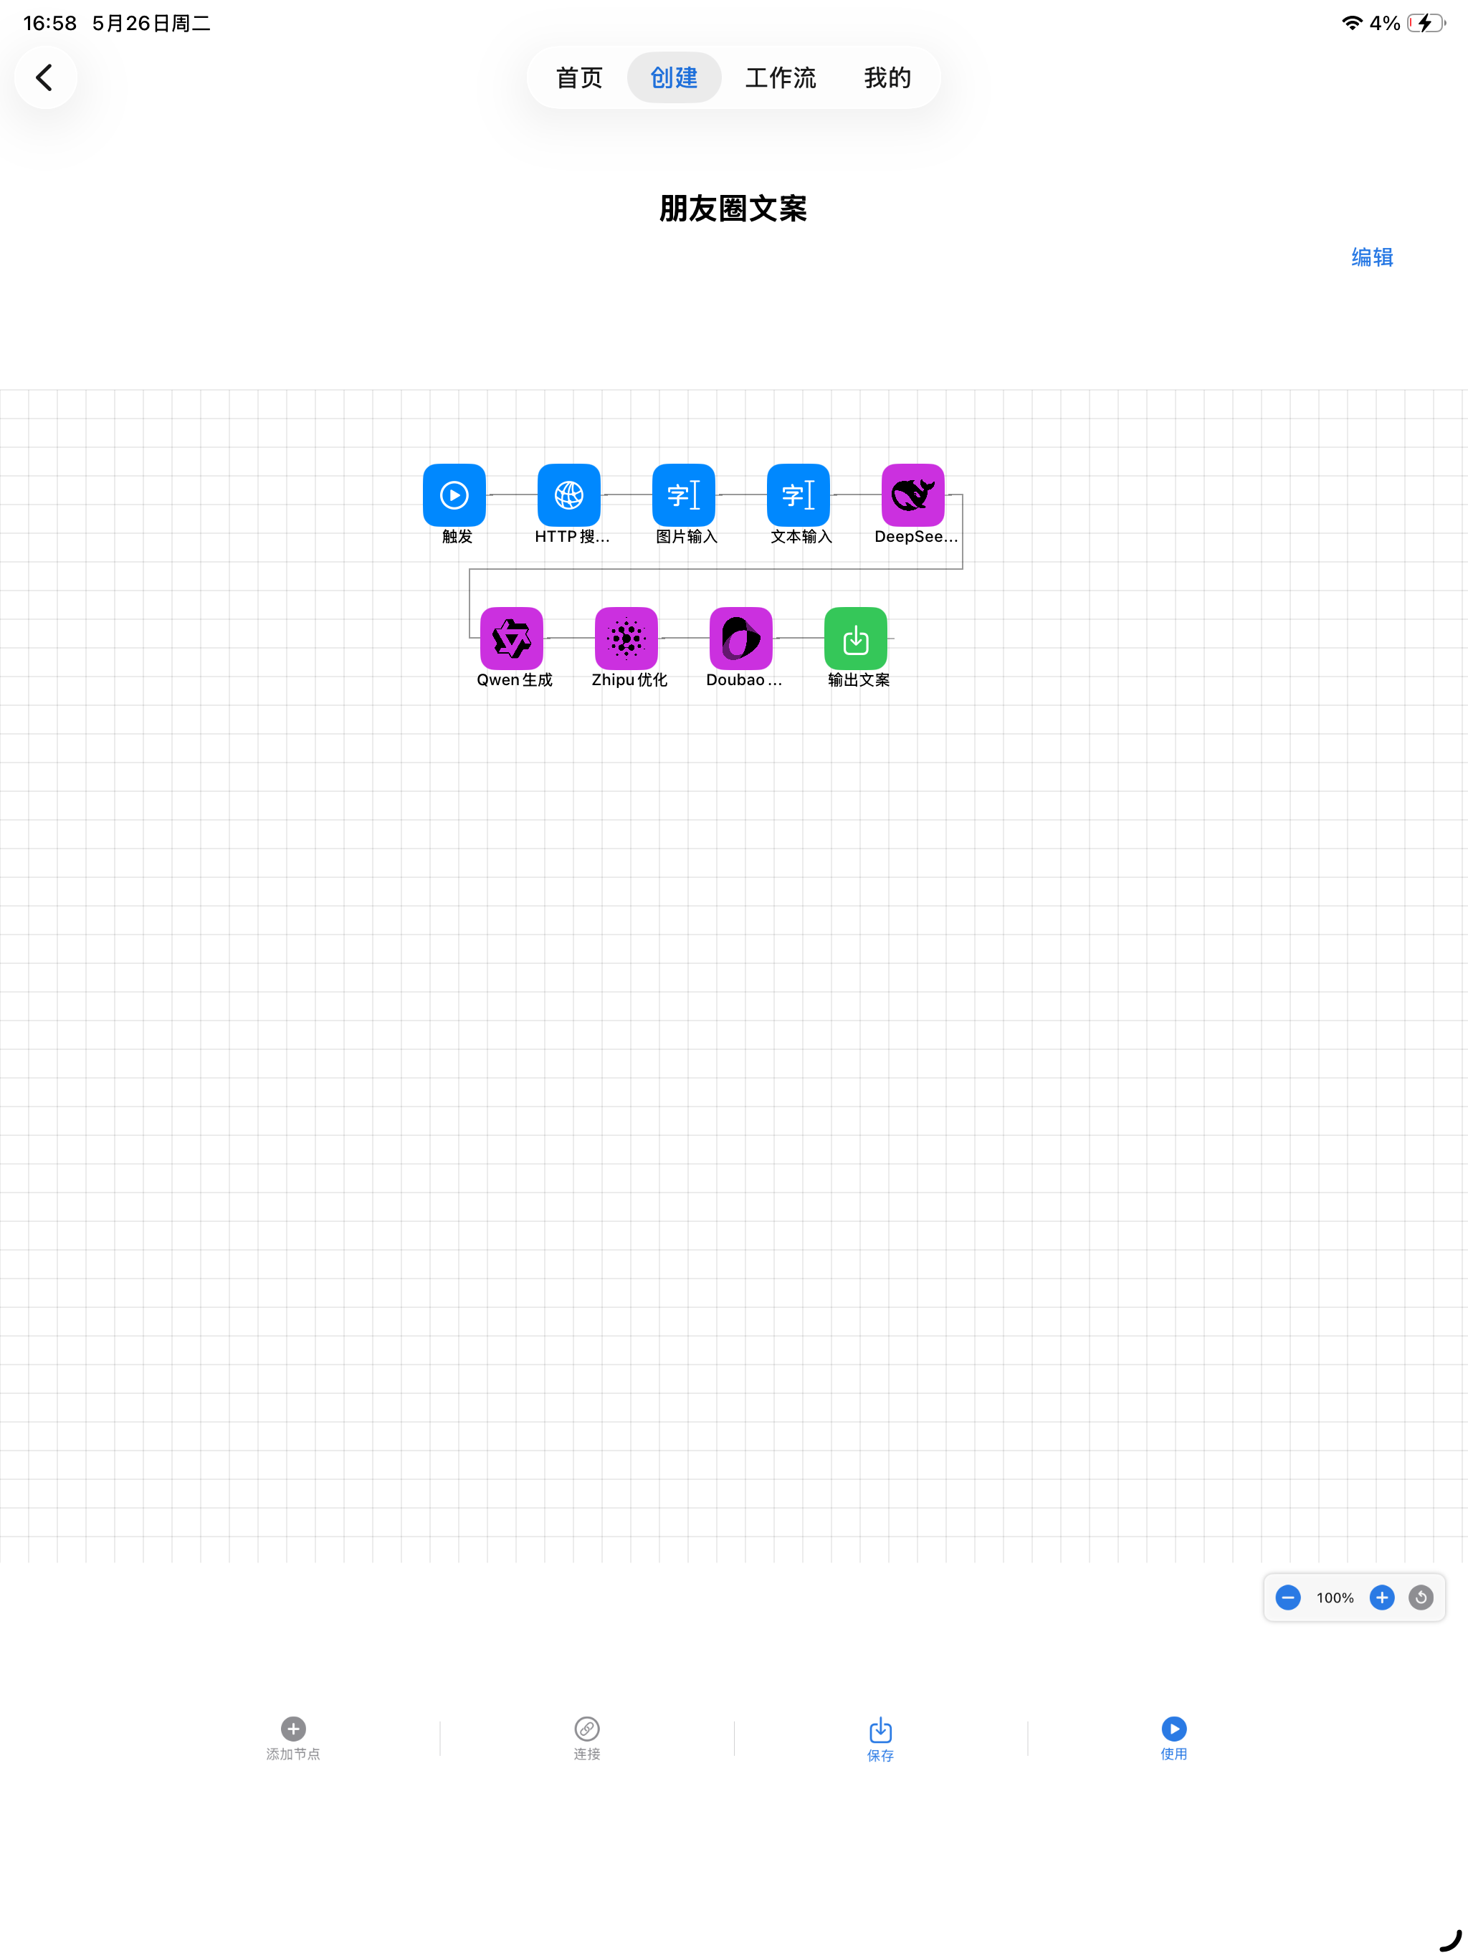
Task: Click the 图片输入 label text
Action: 686,536
